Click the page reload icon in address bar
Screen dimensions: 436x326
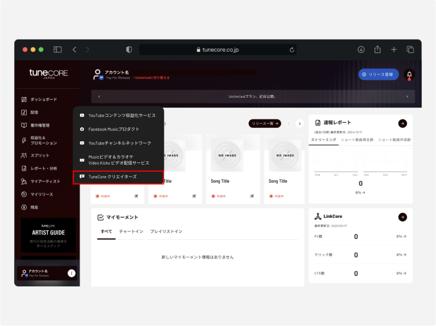click(292, 49)
